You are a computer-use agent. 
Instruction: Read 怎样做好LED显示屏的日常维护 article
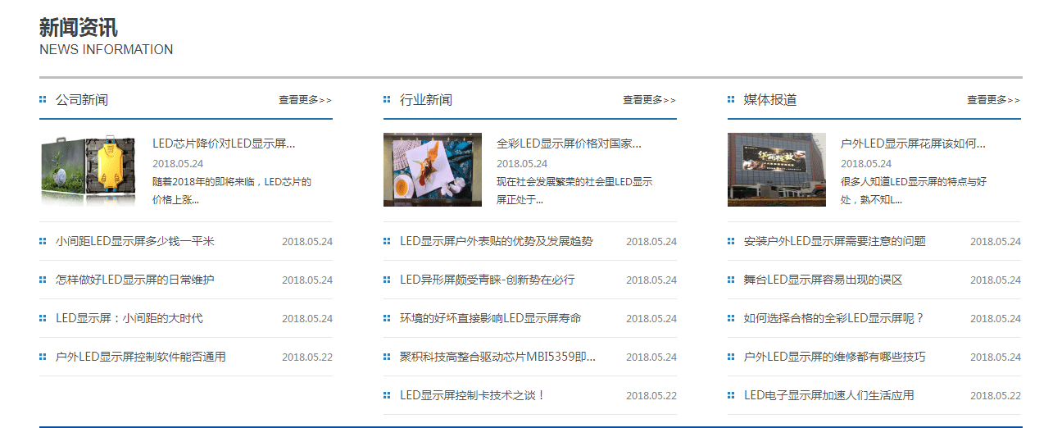135,280
